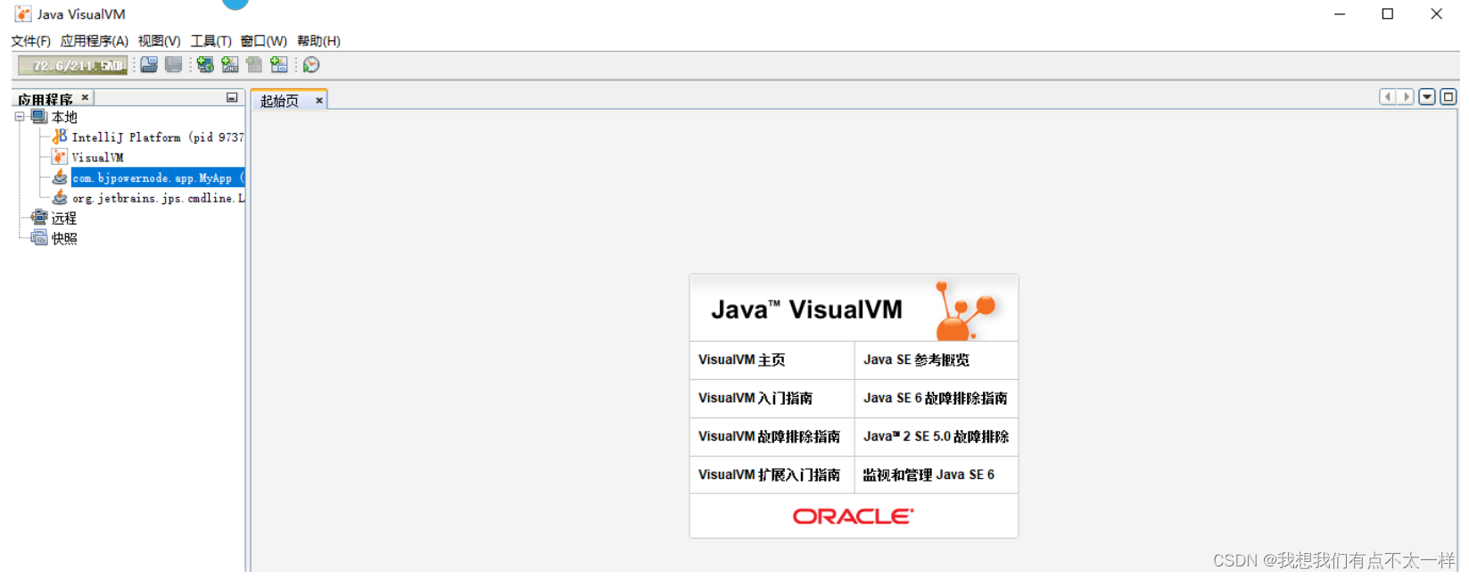
Task: Open the VisualVM 主页 link
Action: (x=741, y=360)
